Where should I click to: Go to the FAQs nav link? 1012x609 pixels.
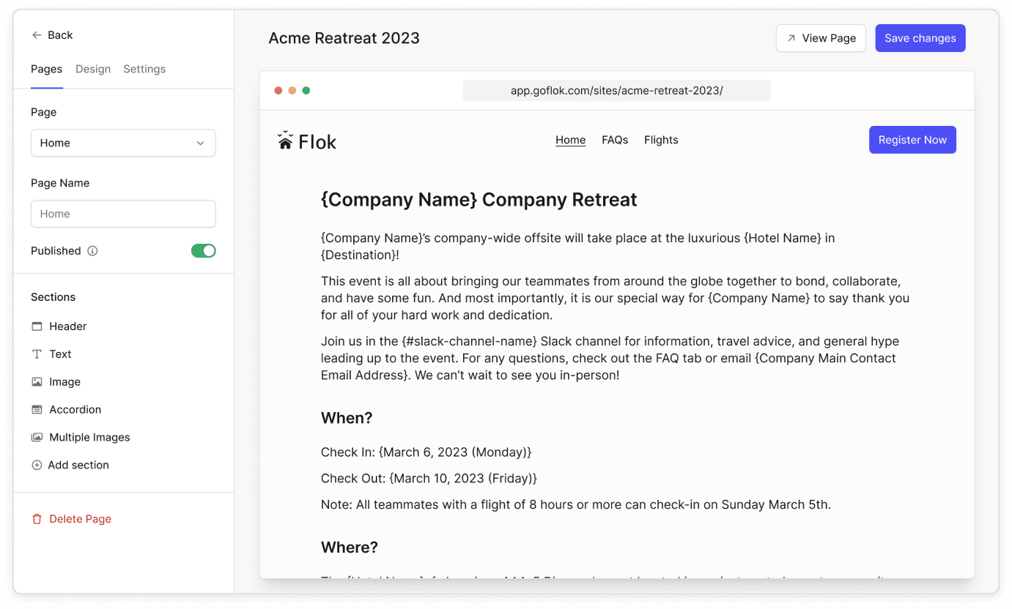[615, 140]
